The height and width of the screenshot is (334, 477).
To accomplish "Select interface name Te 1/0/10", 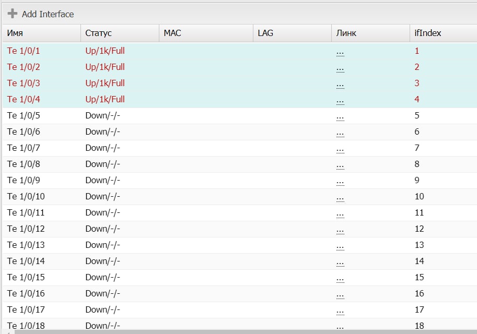I will tap(26, 196).
